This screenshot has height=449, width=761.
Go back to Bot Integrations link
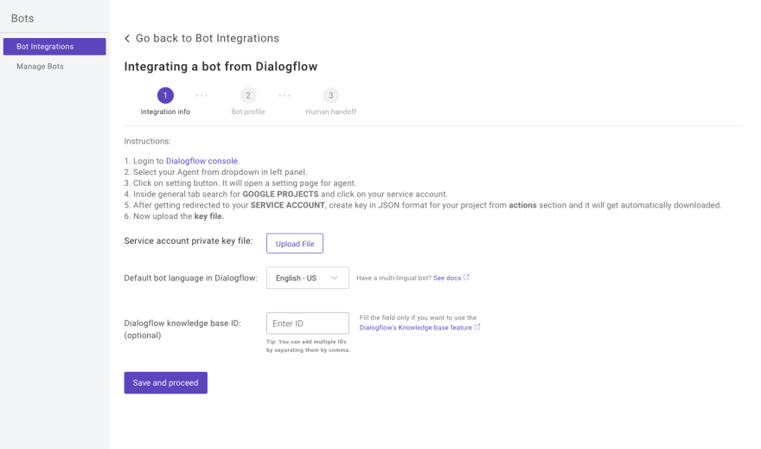click(x=208, y=38)
